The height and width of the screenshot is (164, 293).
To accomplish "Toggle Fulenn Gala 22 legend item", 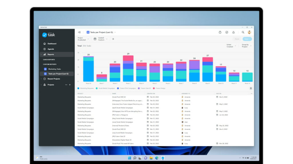I will (x=144, y=88).
